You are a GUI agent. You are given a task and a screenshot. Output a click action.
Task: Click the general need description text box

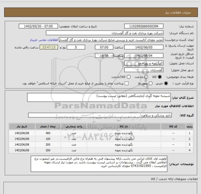tap(99, 98)
